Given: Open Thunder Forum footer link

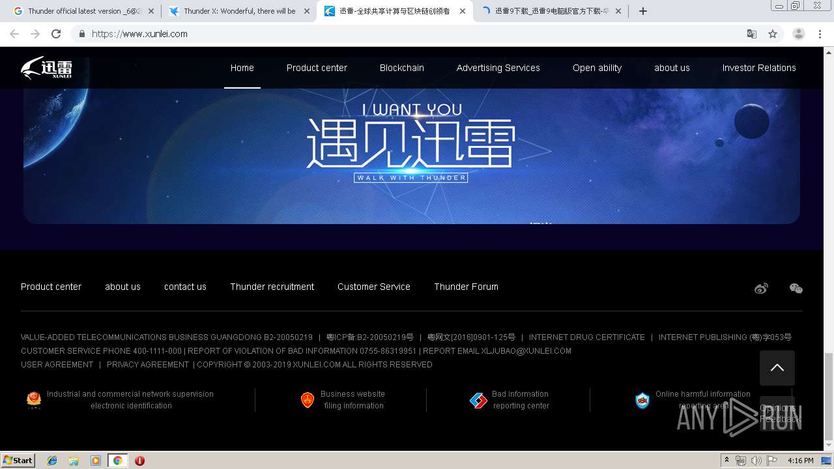Looking at the screenshot, I should coord(466,287).
